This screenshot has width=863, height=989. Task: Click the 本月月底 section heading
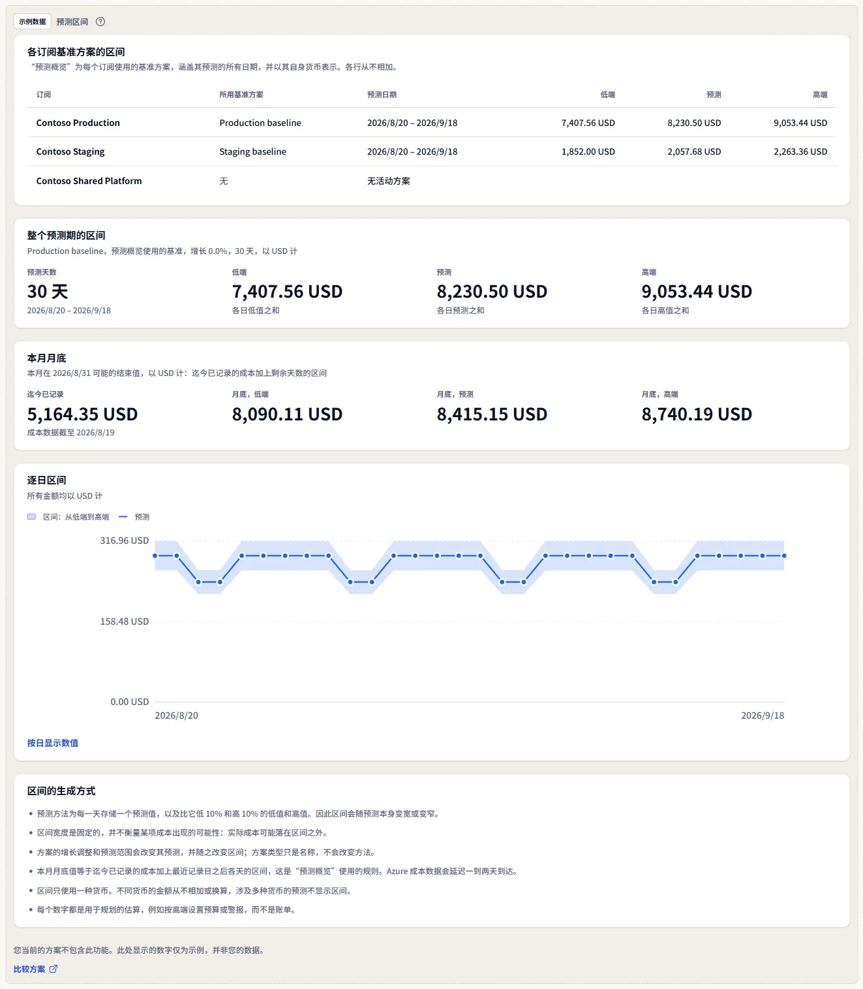[x=47, y=358]
